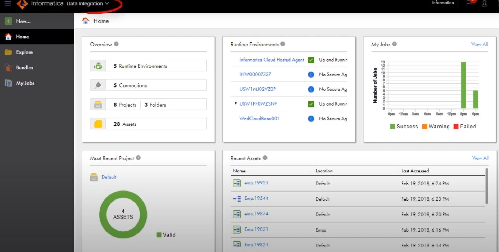Click the emp.19921 mapping icon

pyautogui.click(x=237, y=183)
